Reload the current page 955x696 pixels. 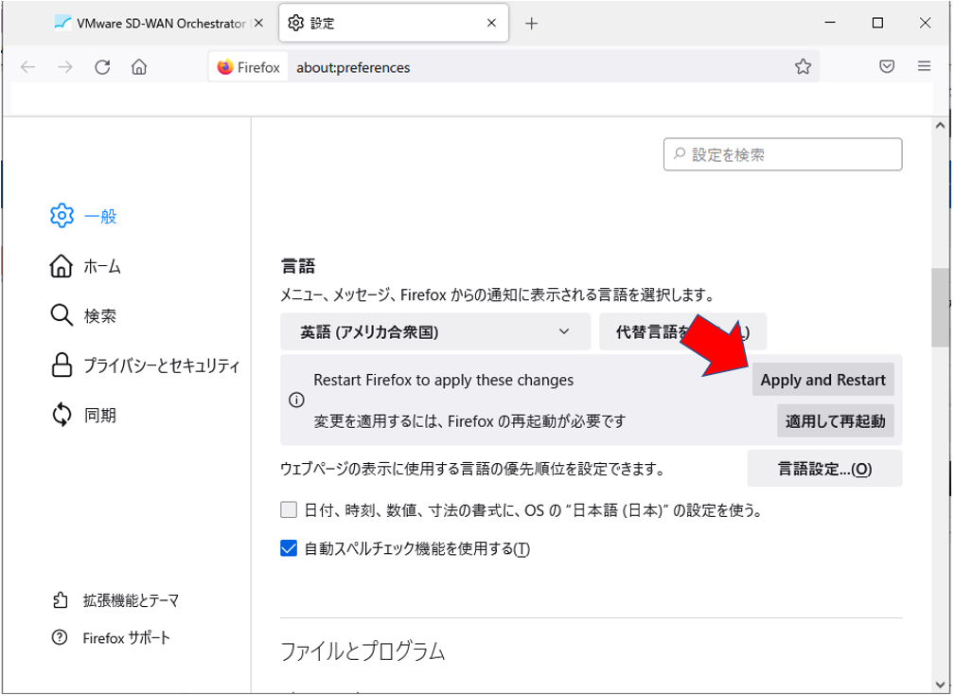(102, 67)
